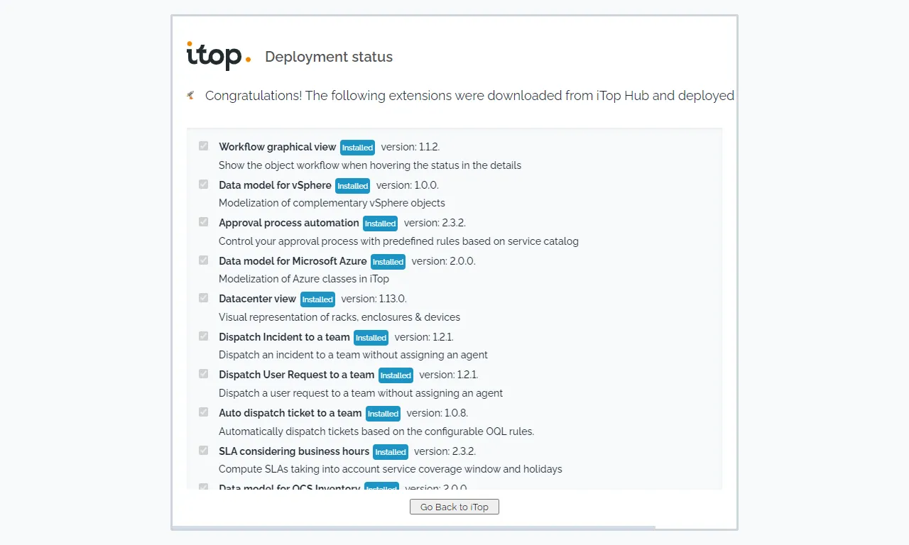Toggle the Dispatch Incident to a team checkbox
This screenshot has width=909, height=545.
click(204, 336)
